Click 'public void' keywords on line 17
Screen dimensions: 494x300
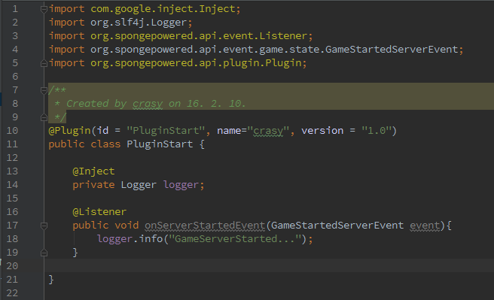[x=105, y=226]
